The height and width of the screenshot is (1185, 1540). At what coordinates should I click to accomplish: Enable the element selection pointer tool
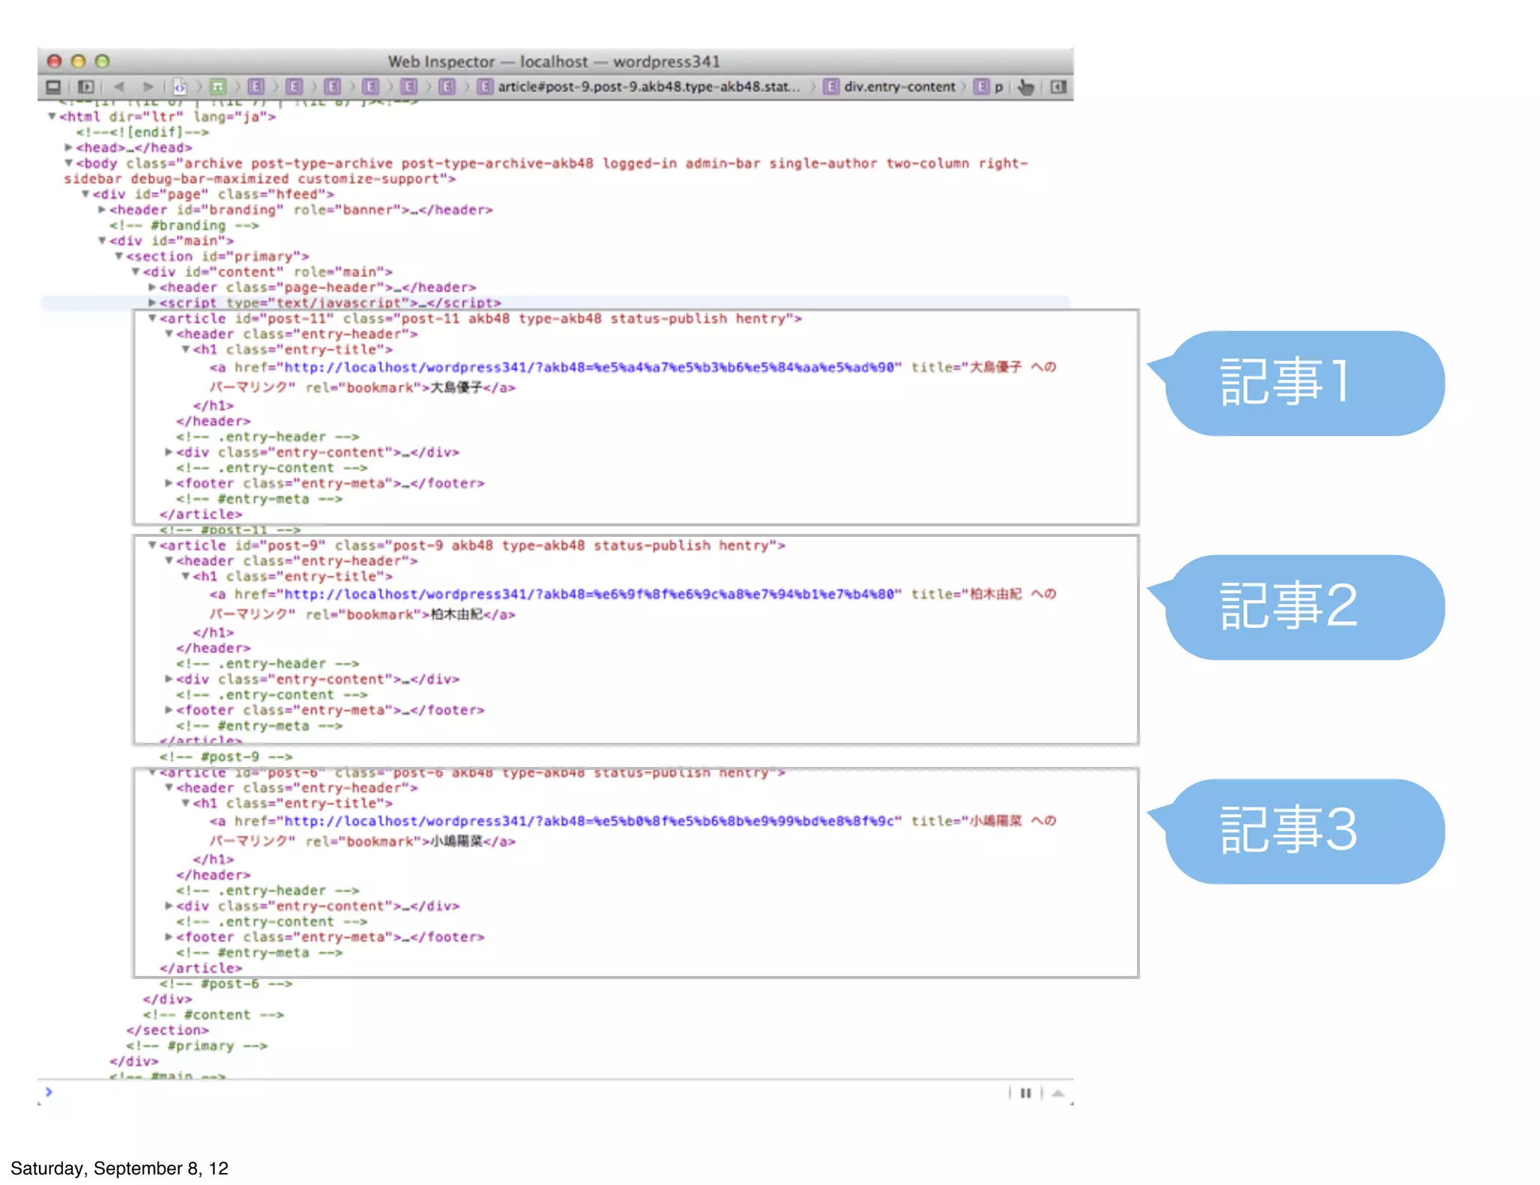[1026, 87]
